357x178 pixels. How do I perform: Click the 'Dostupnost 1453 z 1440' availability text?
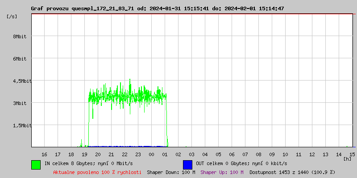(x=292, y=172)
